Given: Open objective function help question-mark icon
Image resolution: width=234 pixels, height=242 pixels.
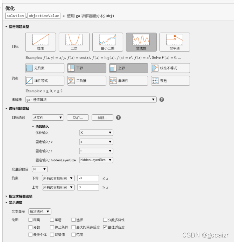Looking at the screenshot, I should pos(118,117).
